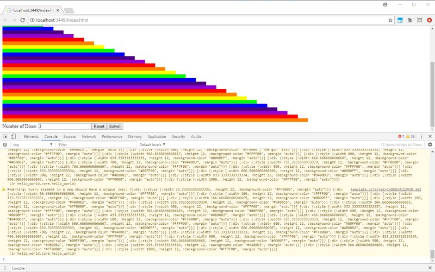Open the red circular extension icon

tap(430, 20)
